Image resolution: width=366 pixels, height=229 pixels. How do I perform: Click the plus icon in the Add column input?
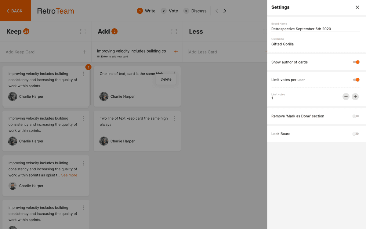[176, 52]
